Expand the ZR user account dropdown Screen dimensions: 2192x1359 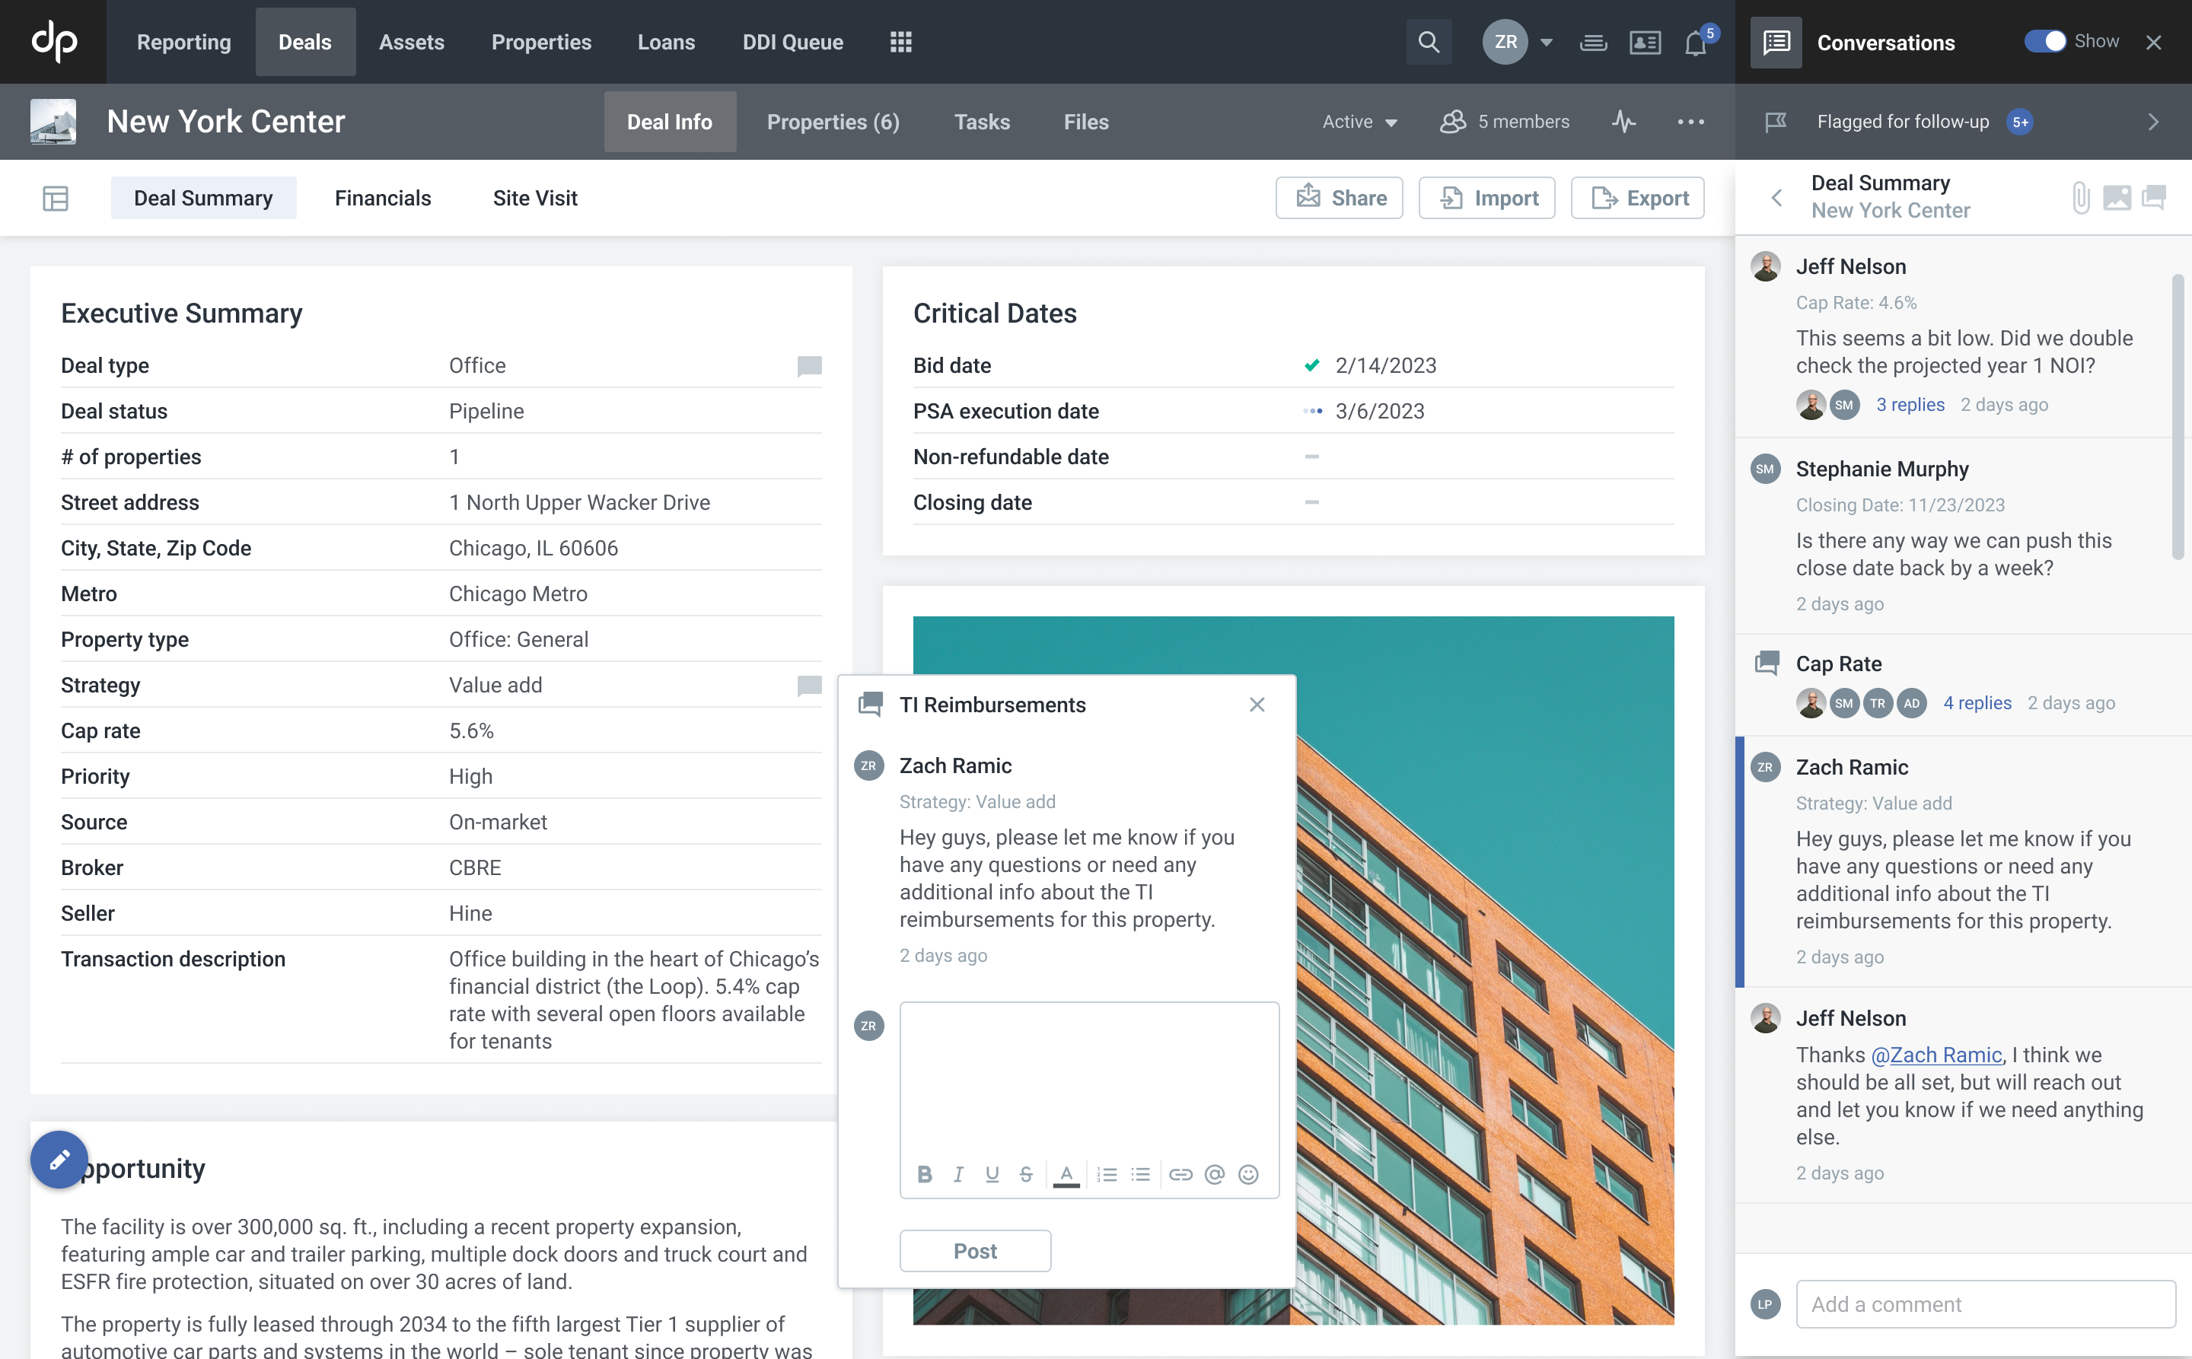[x=1546, y=43]
